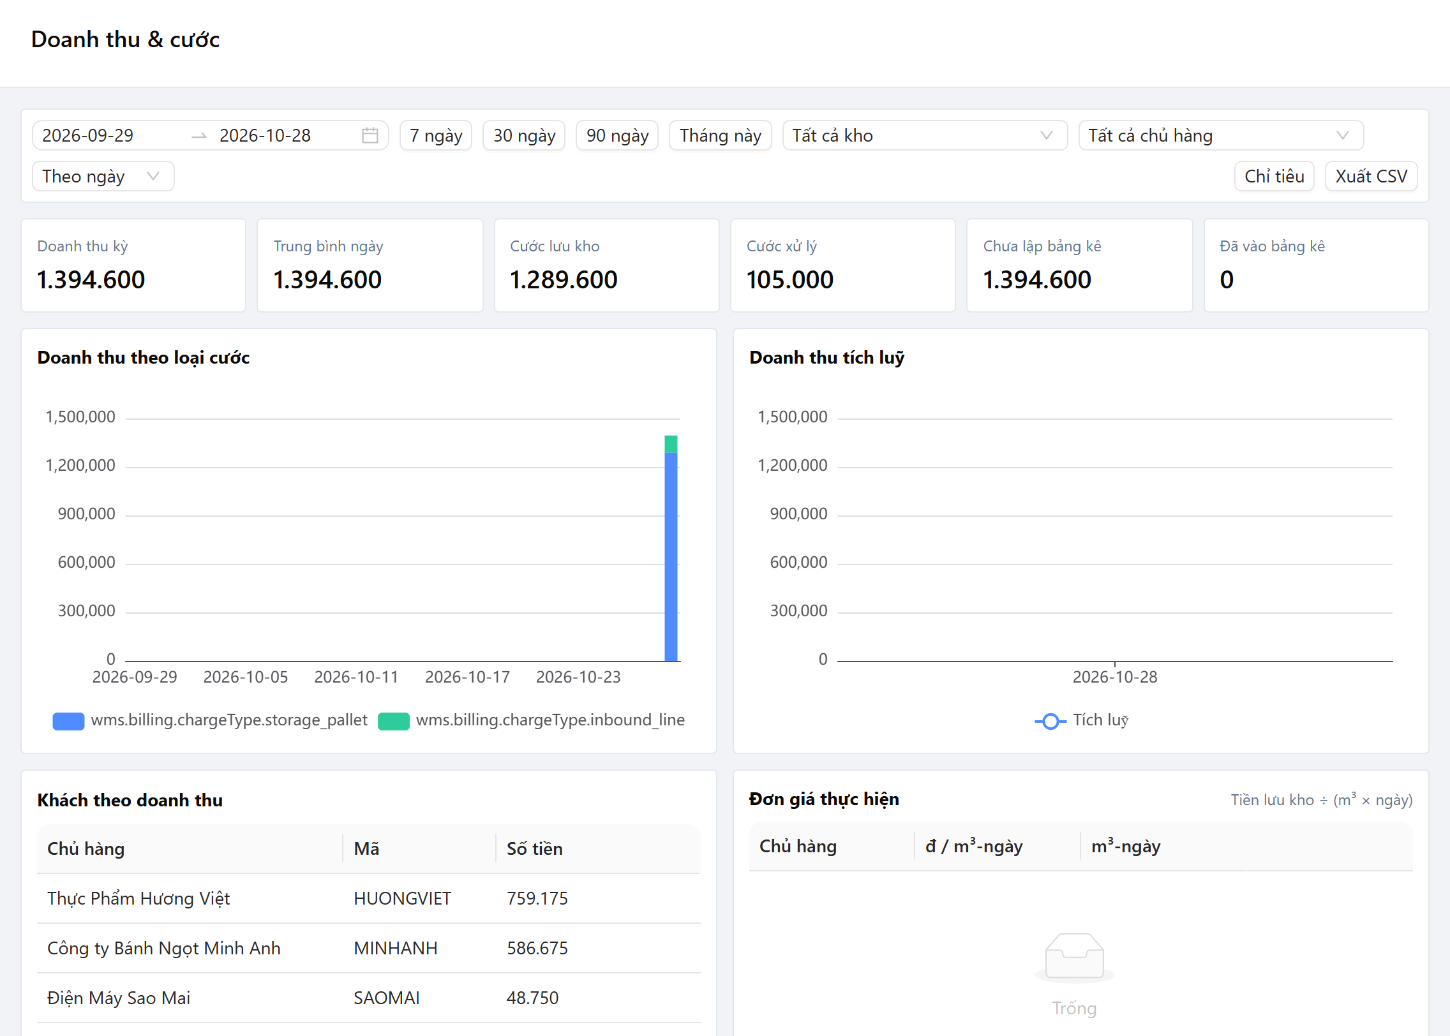
Task: Open the Theo ngày grouping dropdown
Action: pyautogui.click(x=103, y=177)
